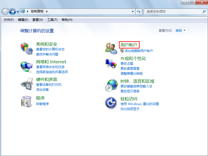
Task: Click the address bar refresh button
Action: [139, 12]
